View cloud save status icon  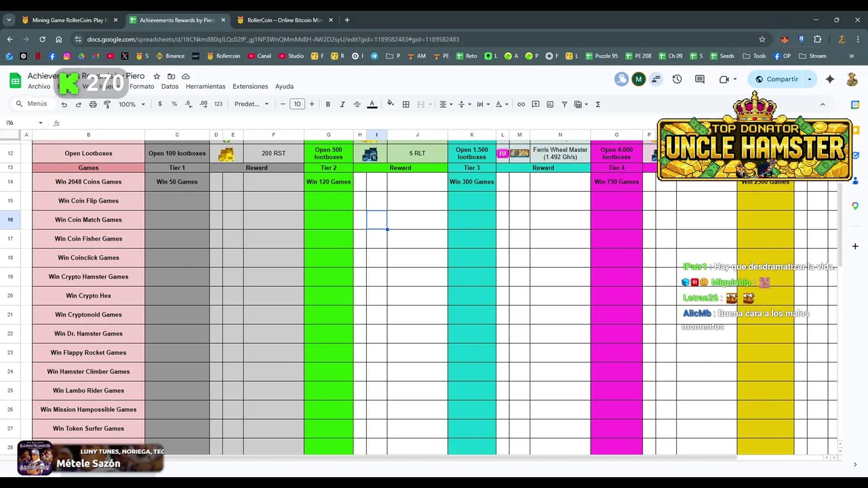[186, 77]
